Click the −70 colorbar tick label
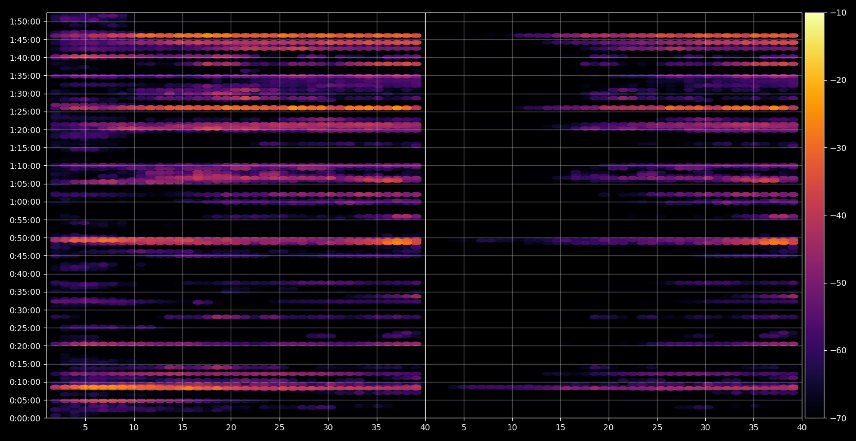This screenshot has height=441, width=856. (x=838, y=418)
